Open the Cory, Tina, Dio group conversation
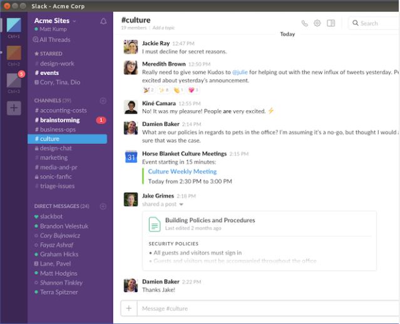 point(57,83)
